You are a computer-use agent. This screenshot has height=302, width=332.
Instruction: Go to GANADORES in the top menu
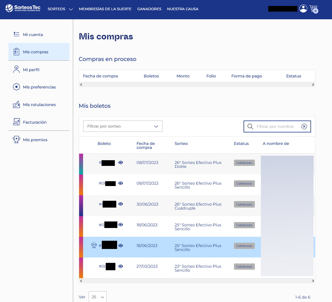point(149,9)
